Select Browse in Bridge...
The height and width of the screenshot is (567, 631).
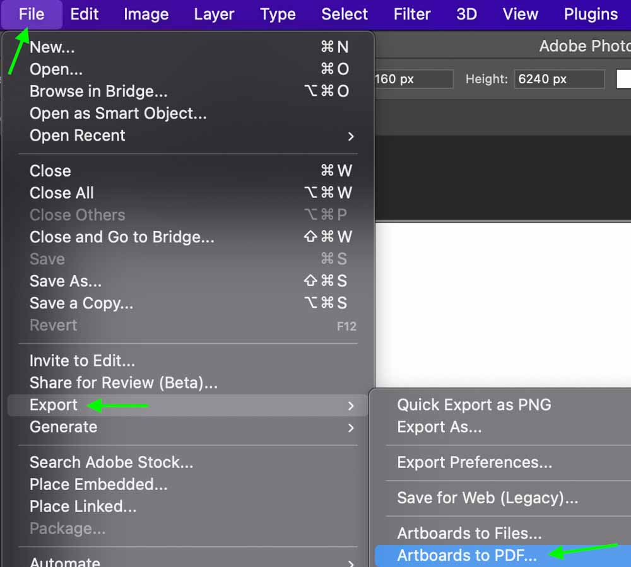tap(98, 91)
